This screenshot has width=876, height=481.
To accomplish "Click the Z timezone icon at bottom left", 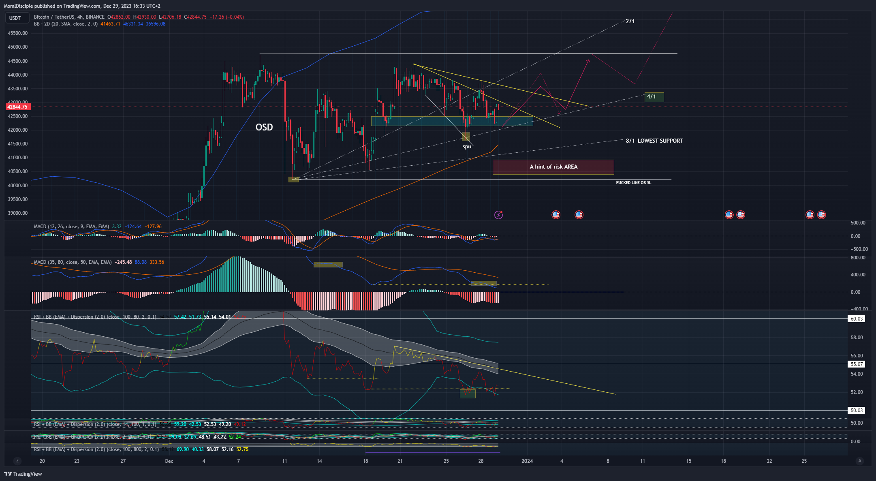I will click(17, 461).
